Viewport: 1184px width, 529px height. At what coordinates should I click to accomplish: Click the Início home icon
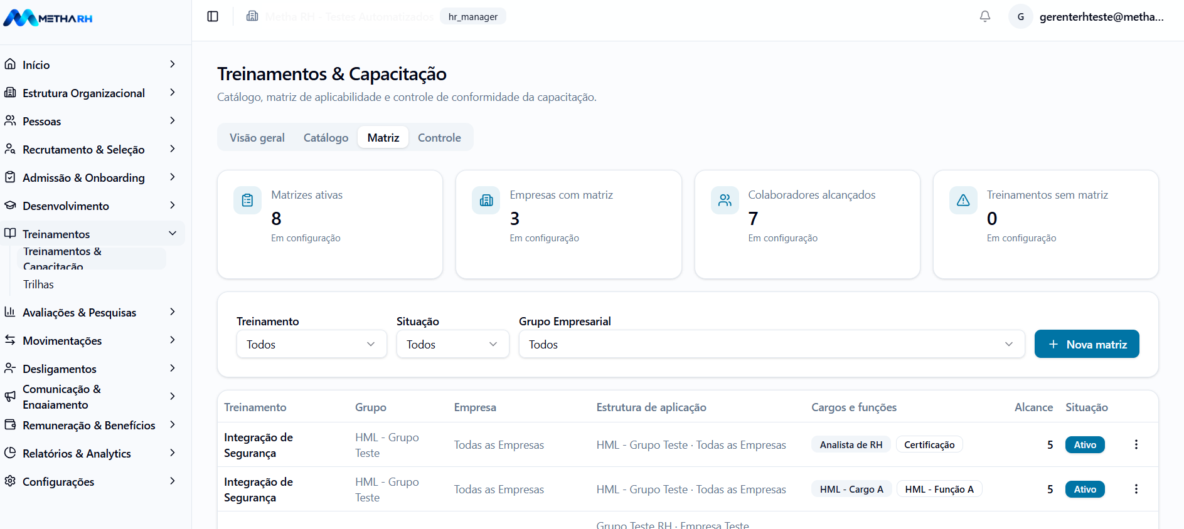click(x=10, y=64)
